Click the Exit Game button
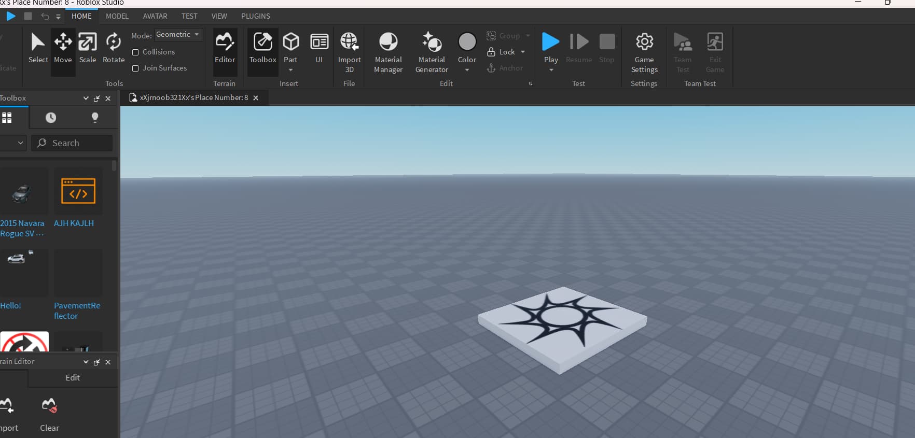915x438 pixels. tap(715, 52)
